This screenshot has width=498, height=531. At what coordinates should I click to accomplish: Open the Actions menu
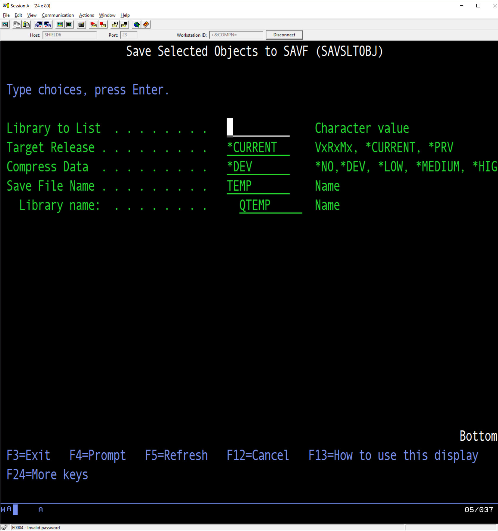point(86,15)
